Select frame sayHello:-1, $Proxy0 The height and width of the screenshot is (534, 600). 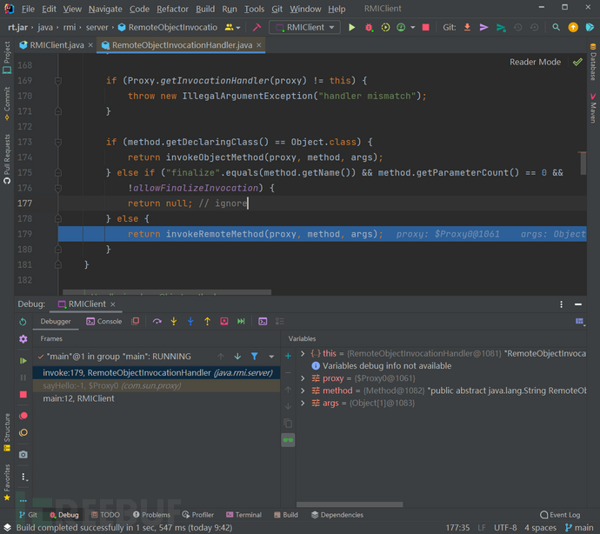157,386
